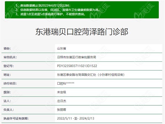This screenshot has height=124, width=165.
Task: Click the 法人 label
Action: click(7, 101)
